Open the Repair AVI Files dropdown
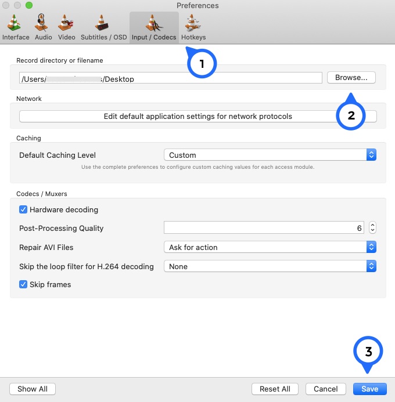 (x=270, y=247)
